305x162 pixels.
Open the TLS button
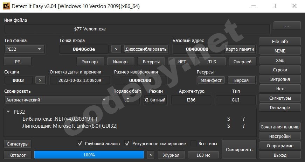pos(212,62)
